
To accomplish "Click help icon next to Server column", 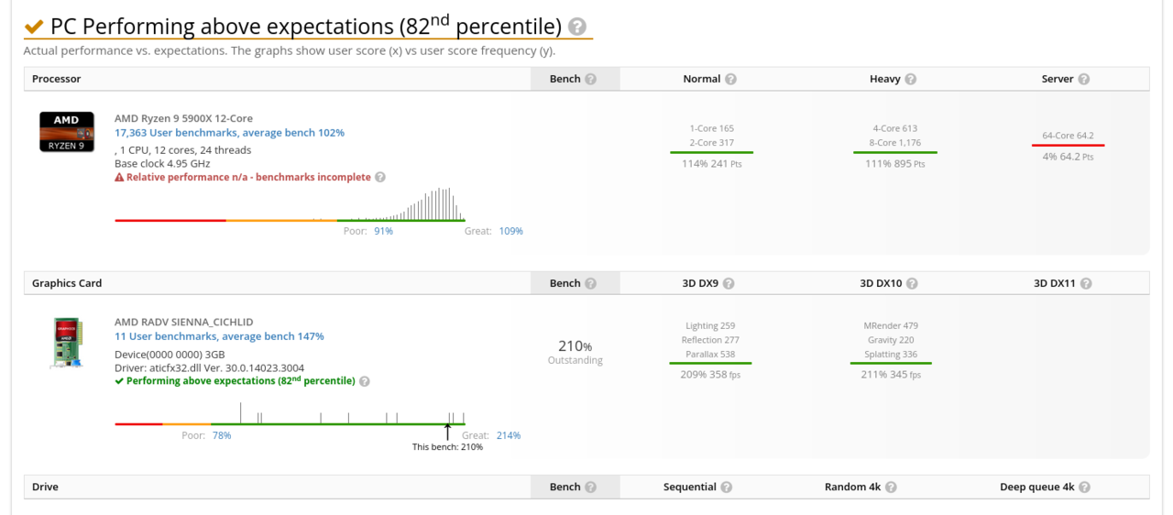I will 1084,79.
